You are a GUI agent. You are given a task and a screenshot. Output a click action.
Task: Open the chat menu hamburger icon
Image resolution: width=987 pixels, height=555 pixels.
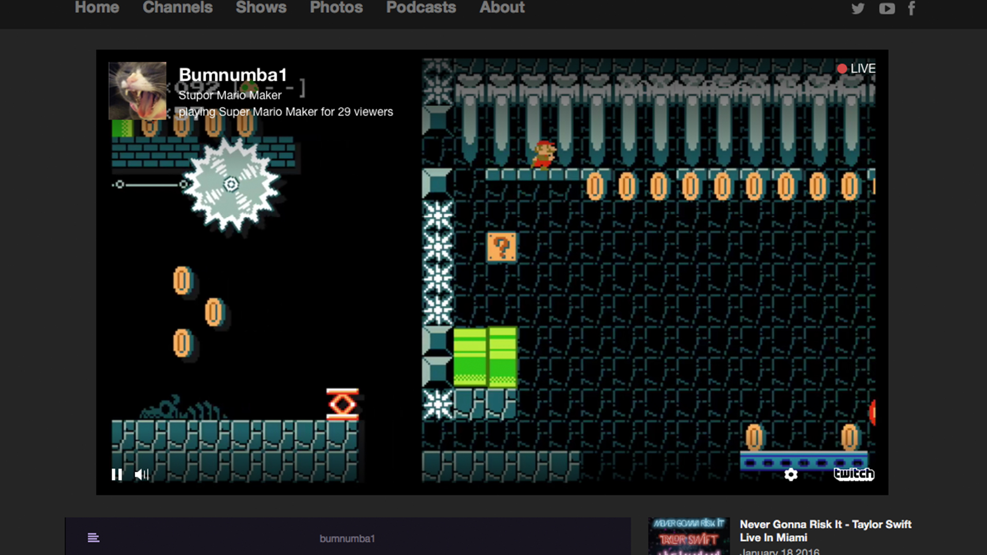[93, 538]
